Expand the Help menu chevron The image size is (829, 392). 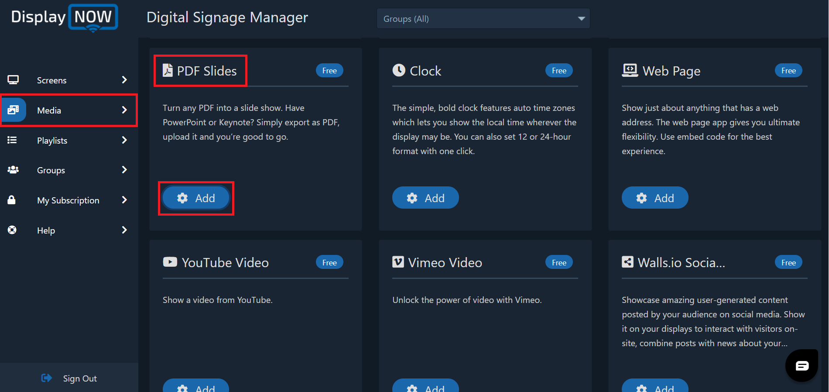tap(124, 230)
